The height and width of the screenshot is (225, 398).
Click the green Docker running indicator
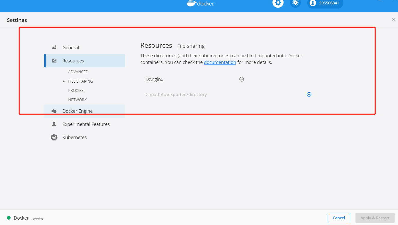(x=9, y=218)
